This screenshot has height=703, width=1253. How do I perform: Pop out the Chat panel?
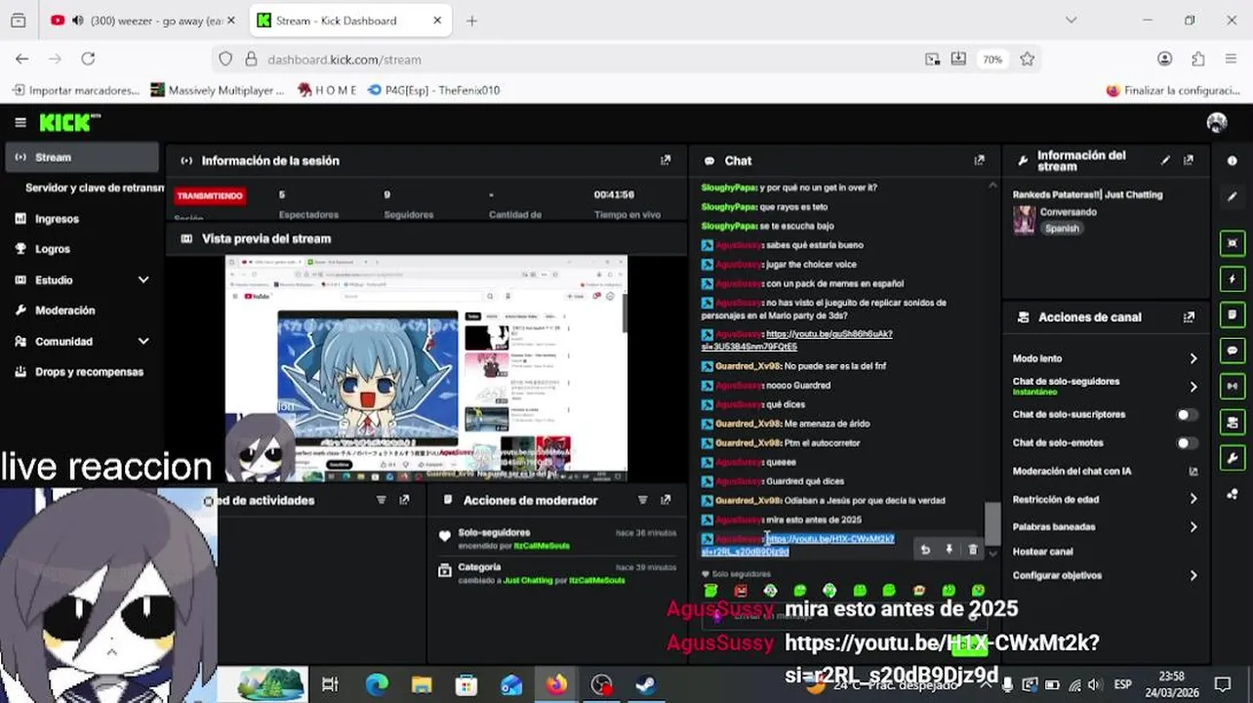pyautogui.click(x=979, y=160)
